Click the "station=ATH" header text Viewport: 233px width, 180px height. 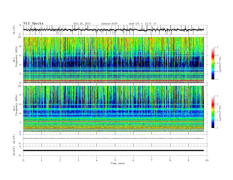point(109,24)
